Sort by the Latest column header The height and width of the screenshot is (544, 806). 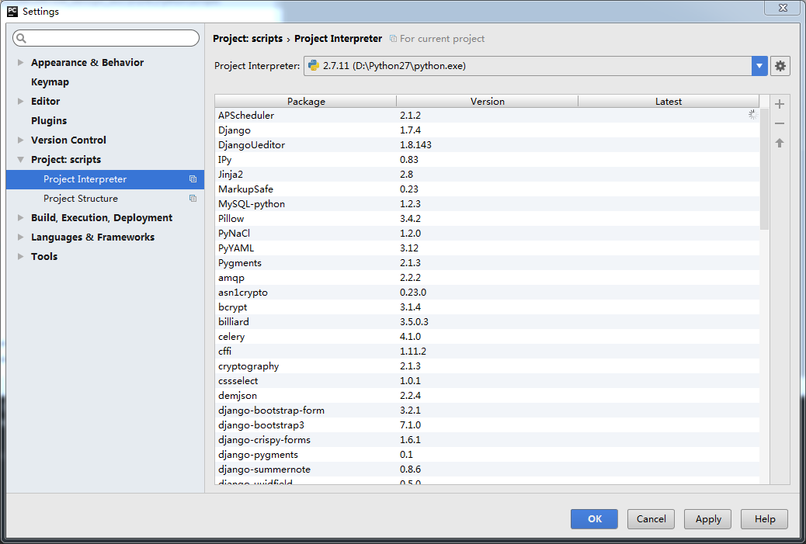point(669,101)
